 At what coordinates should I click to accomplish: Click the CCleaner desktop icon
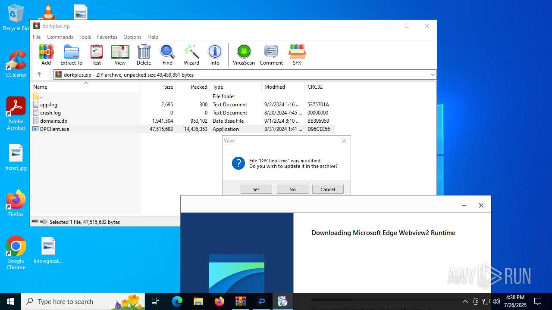(16, 64)
